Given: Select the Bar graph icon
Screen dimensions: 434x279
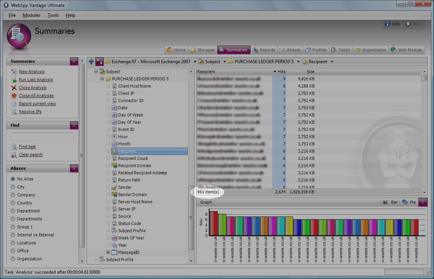Looking at the screenshot, I should click(x=386, y=202).
